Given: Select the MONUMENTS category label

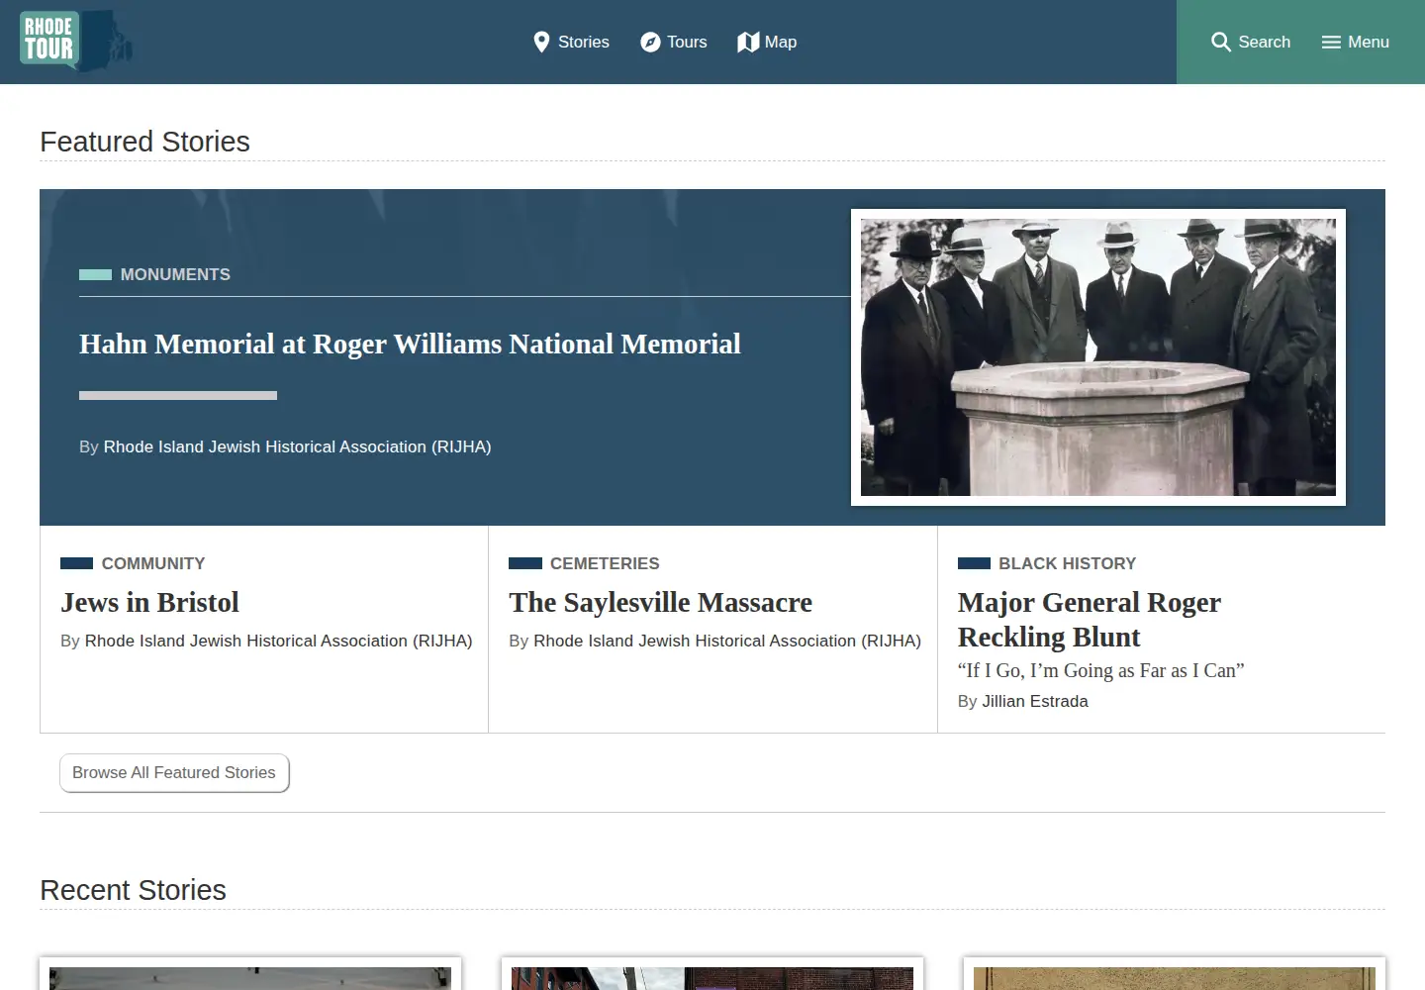Looking at the screenshot, I should click(x=175, y=274).
